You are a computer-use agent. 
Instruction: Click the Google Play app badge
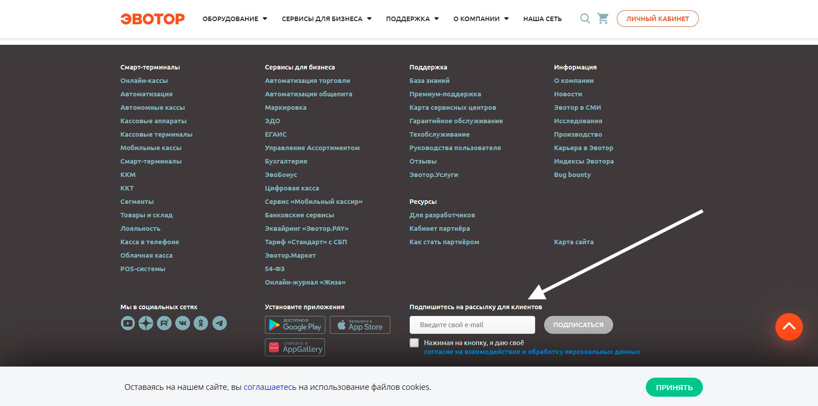pos(295,325)
